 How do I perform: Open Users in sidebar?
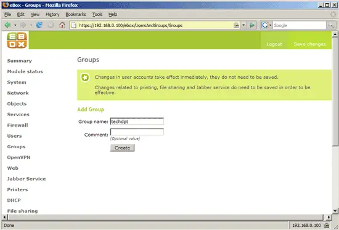[x=14, y=136]
